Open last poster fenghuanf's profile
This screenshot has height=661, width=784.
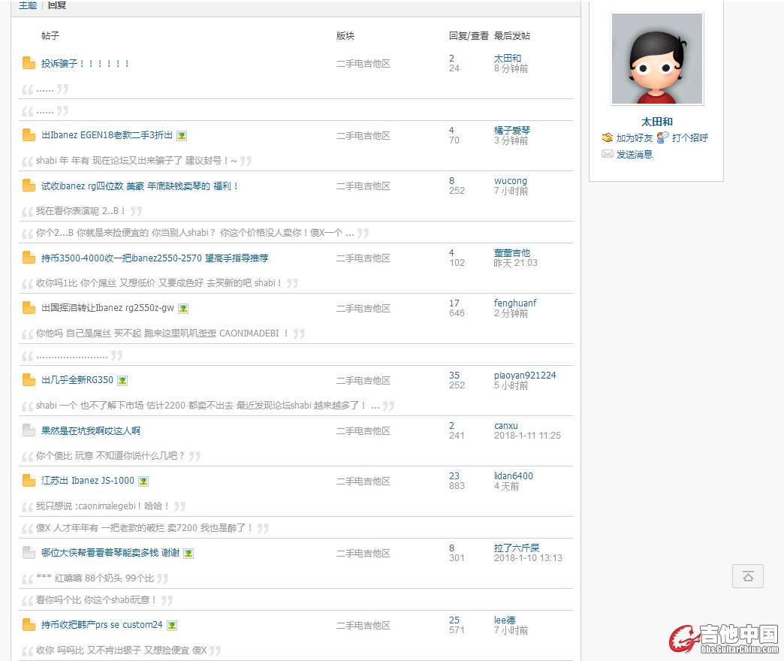(x=515, y=303)
